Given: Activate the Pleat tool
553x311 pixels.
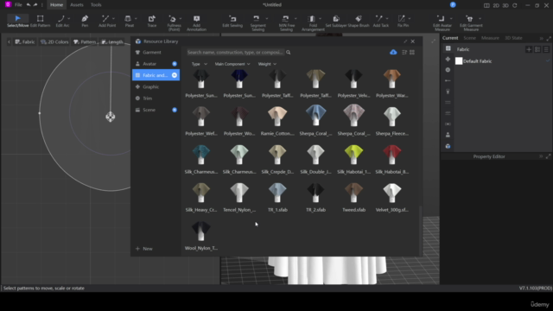Looking at the screenshot, I should 129,21.
